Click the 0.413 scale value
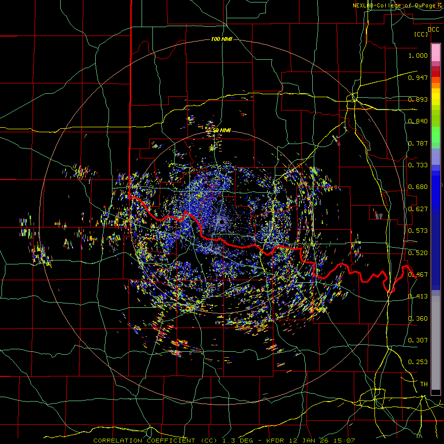Image resolution: width=444 pixels, height=444 pixels. (418, 296)
